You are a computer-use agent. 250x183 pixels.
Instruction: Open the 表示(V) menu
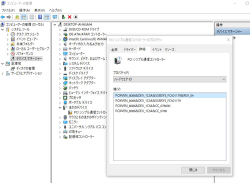coord(39,10)
